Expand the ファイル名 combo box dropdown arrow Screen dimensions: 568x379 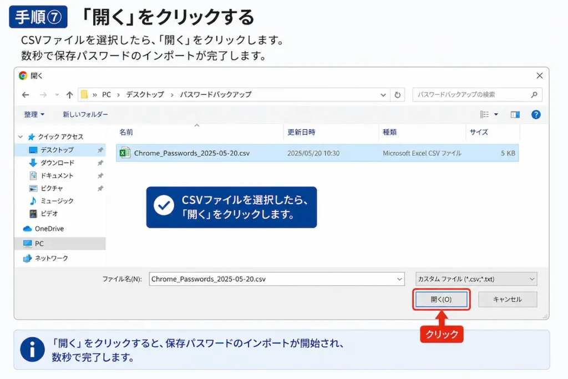pyautogui.click(x=399, y=279)
